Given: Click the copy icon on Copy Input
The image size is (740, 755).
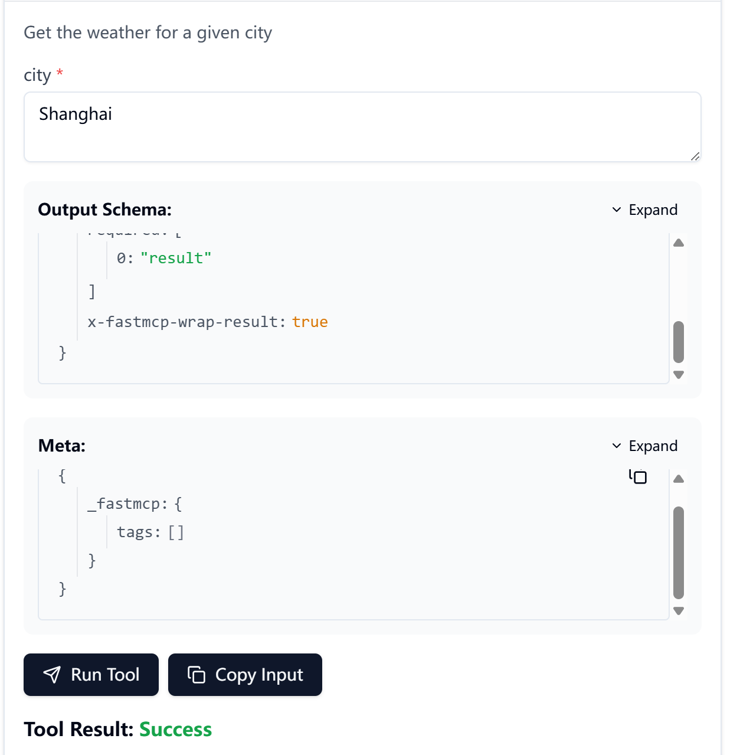Looking at the screenshot, I should [197, 675].
